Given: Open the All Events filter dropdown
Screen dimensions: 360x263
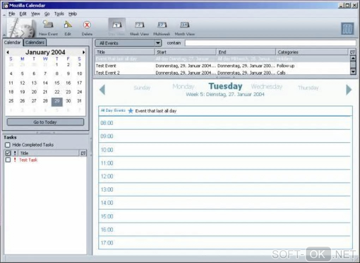Looking at the screenshot, I should [128, 43].
